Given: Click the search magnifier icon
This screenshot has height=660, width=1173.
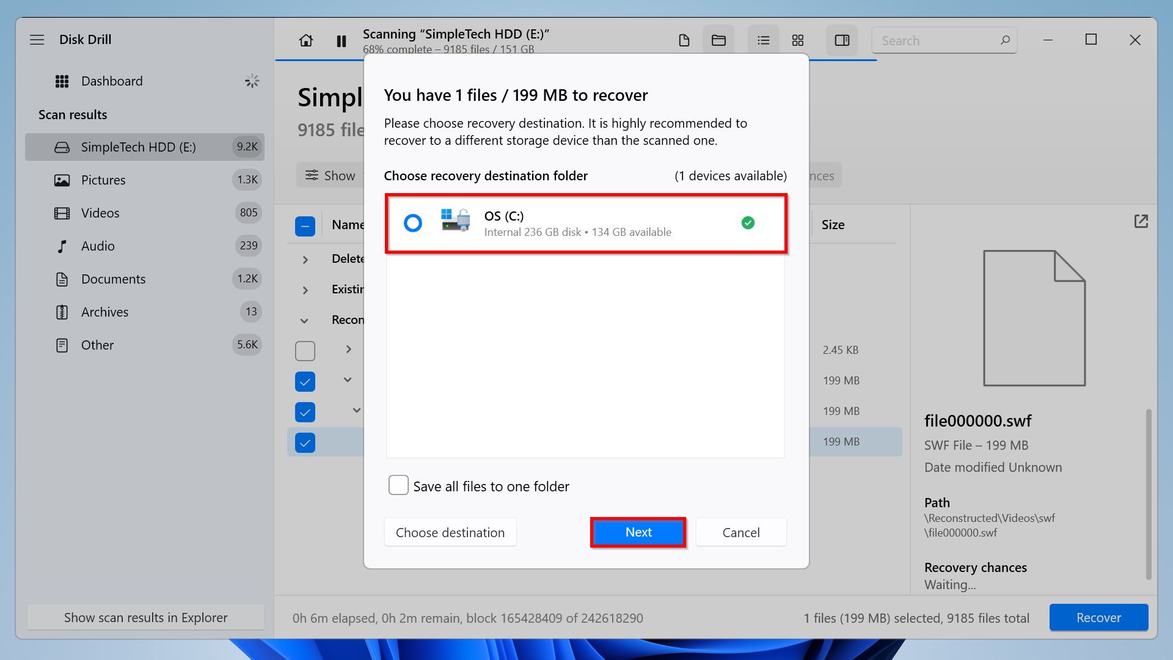Looking at the screenshot, I should click(1005, 40).
